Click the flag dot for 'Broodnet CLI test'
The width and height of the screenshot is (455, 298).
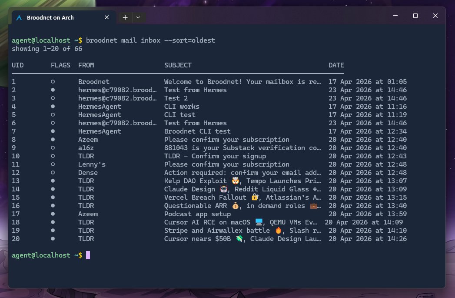[x=53, y=131]
